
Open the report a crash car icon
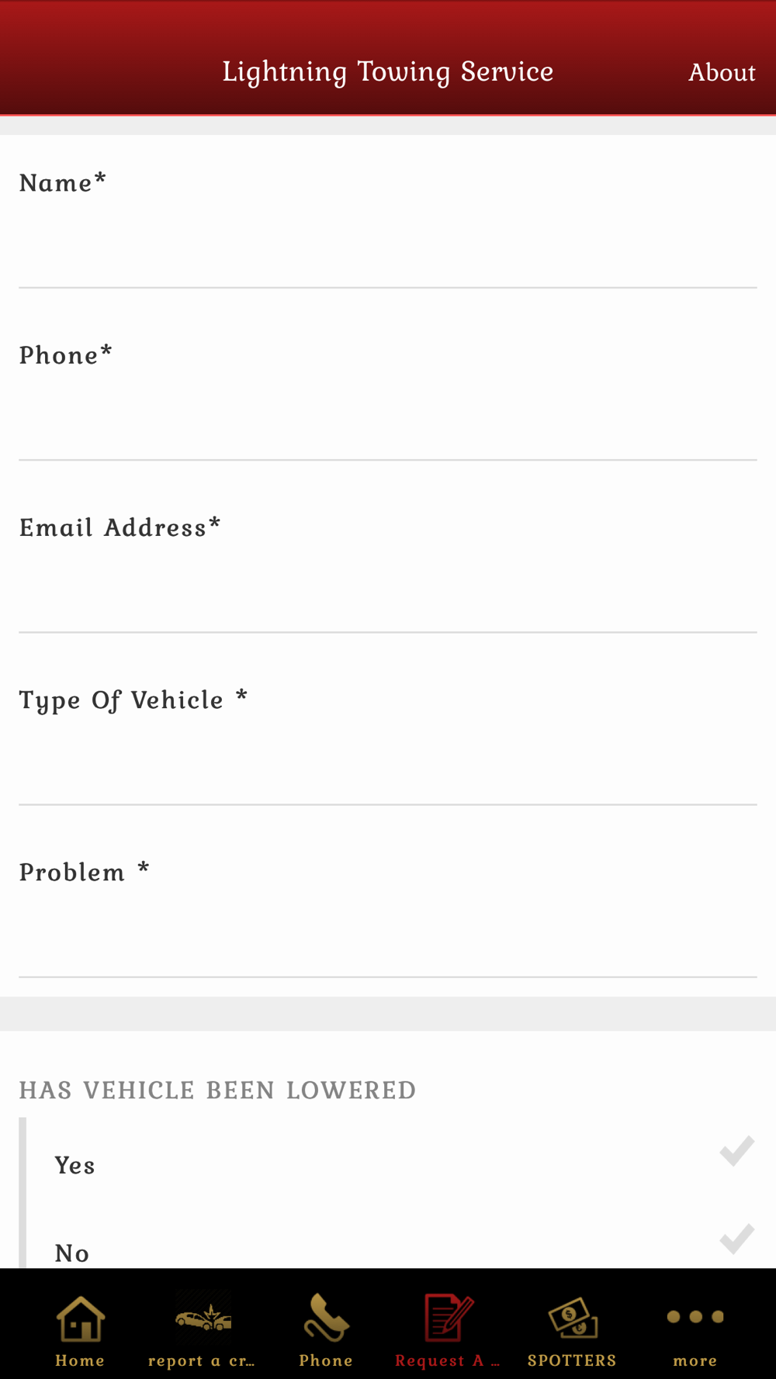pos(203,1316)
